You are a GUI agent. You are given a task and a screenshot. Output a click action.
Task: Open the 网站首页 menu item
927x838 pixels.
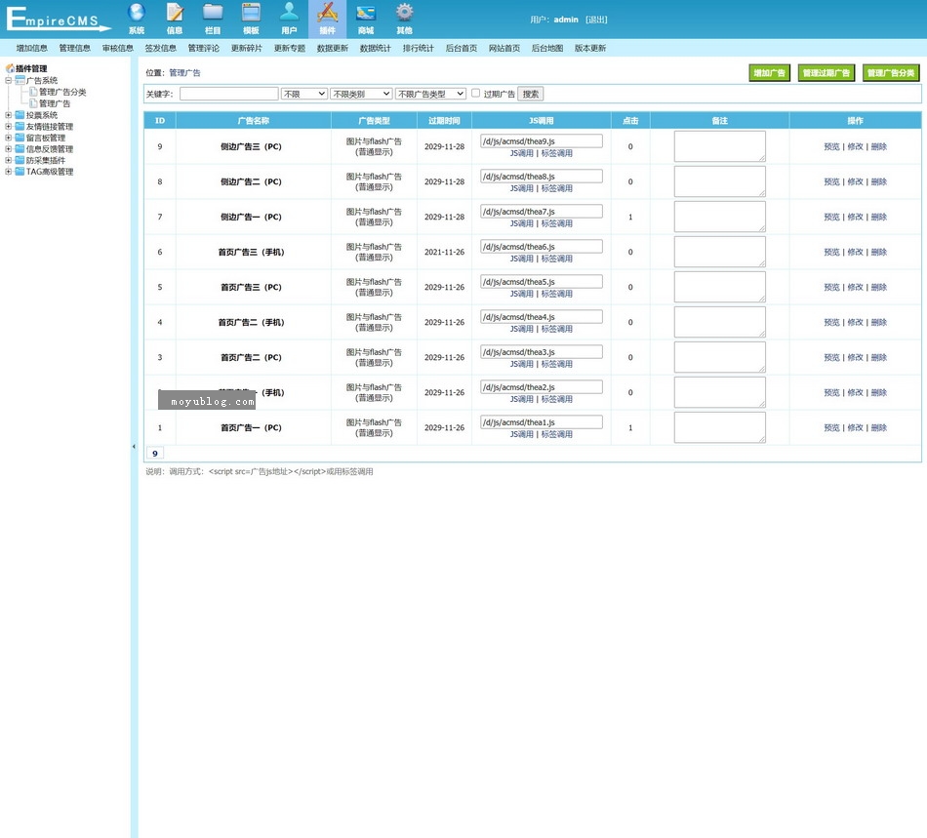[x=504, y=48]
